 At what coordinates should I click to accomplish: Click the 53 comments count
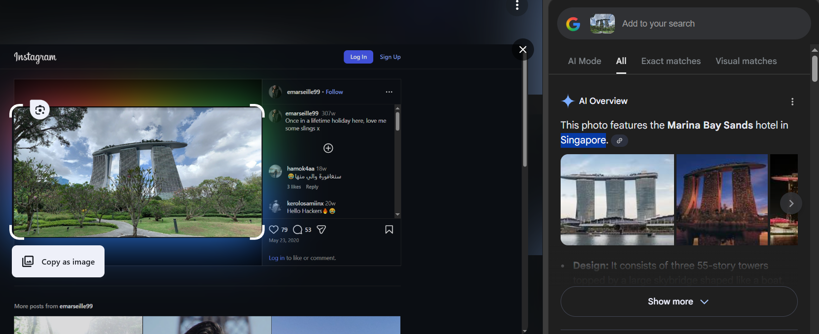pyautogui.click(x=308, y=230)
